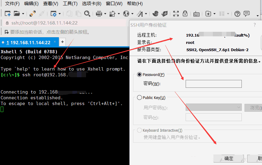Open the 工具(T) menu
The image size is (262, 165).
tap(70, 4)
